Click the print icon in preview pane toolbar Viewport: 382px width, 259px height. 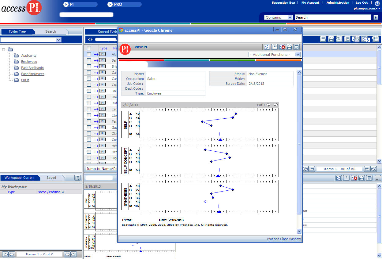coord(346,178)
